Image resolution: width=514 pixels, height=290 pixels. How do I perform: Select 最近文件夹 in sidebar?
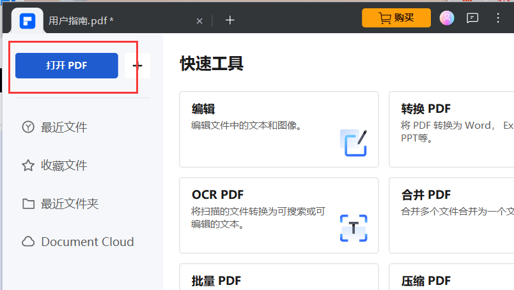(x=70, y=204)
